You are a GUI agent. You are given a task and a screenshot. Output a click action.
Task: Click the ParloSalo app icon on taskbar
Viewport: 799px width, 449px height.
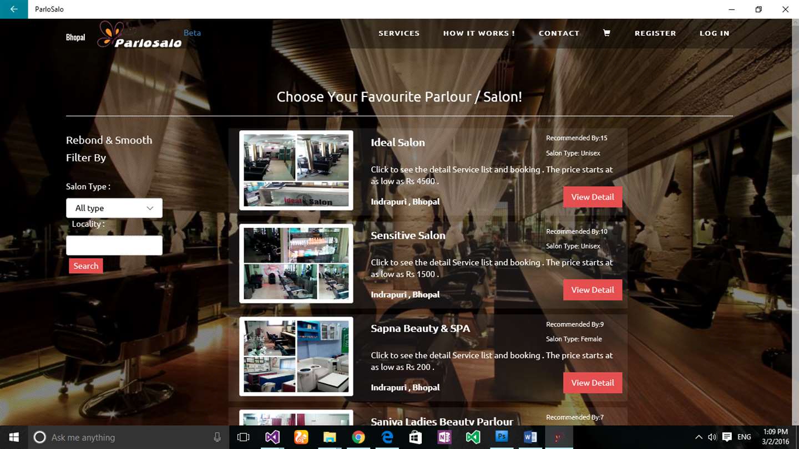559,437
